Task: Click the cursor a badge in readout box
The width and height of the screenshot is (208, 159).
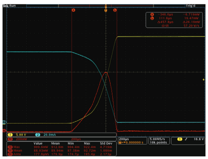Action: click(x=152, y=14)
